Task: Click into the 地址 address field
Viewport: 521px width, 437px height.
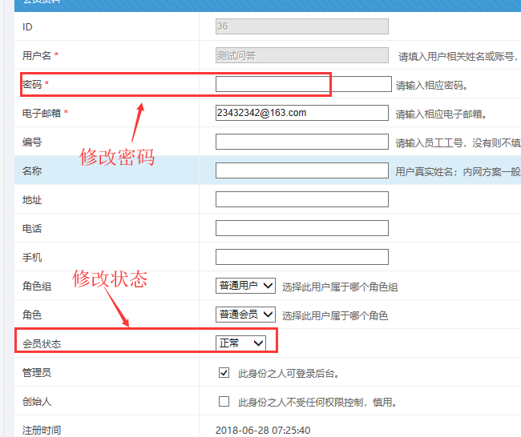Action: (301, 199)
